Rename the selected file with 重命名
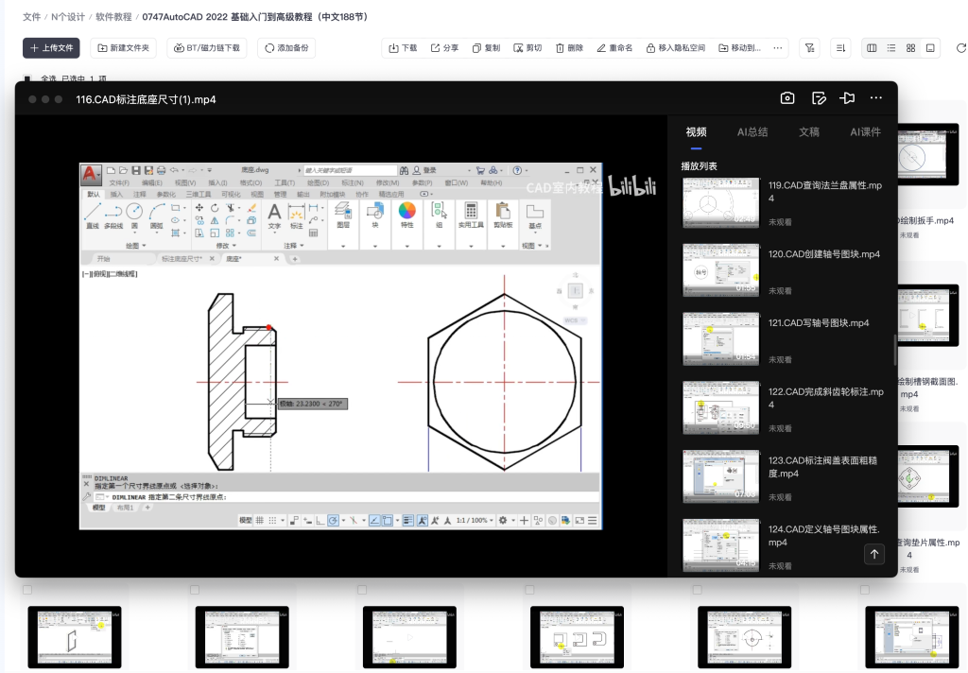 [x=614, y=48]
